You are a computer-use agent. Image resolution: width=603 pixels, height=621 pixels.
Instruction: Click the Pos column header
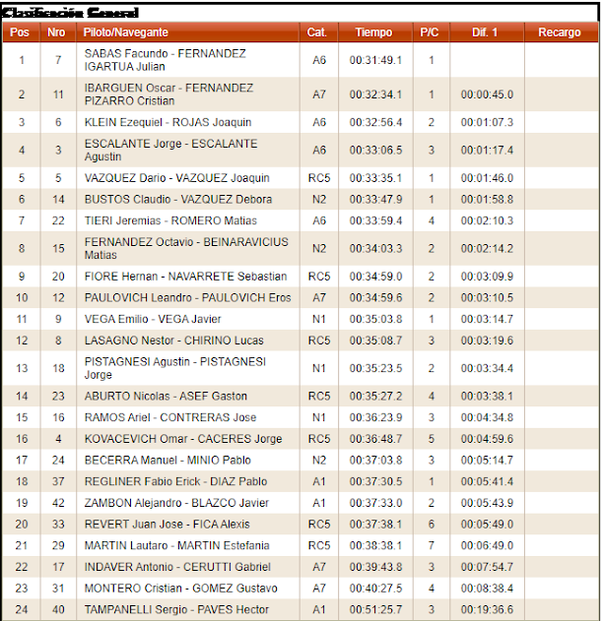(x=20, y=32)
